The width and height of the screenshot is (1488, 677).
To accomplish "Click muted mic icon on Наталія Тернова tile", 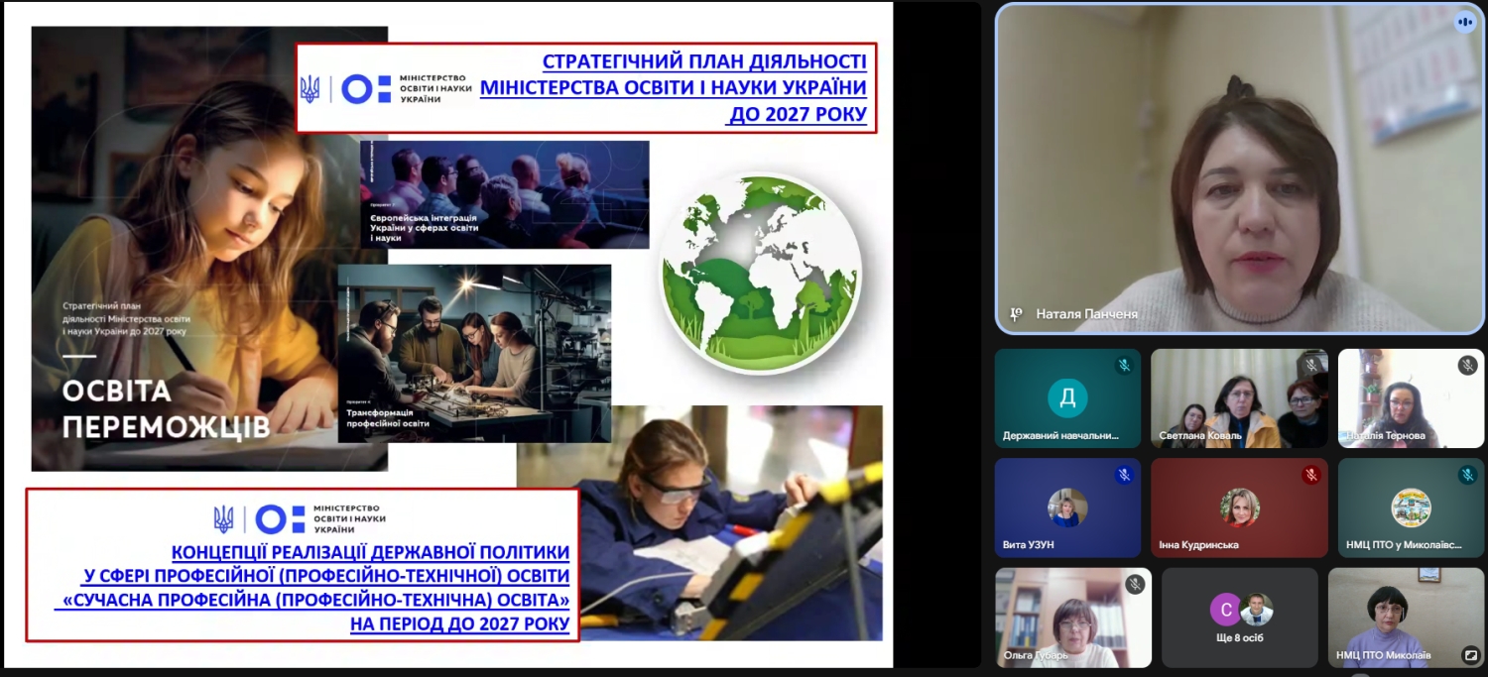I will tap(1467, 365).
